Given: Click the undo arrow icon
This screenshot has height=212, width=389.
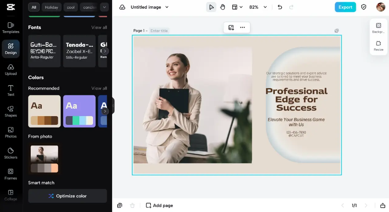Looking at the screenshot, I should pyautogui.click(x=280, y=7).
